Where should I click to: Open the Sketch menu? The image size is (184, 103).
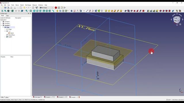pyautogui.click(x=22, y=5)
